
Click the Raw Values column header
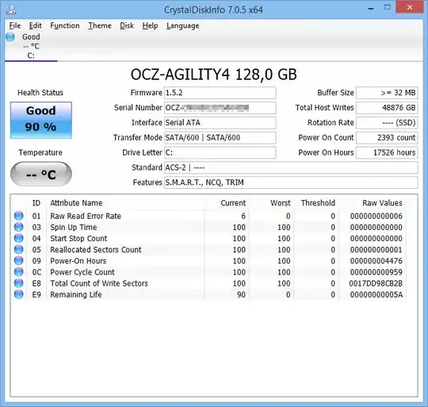(382, 203)
